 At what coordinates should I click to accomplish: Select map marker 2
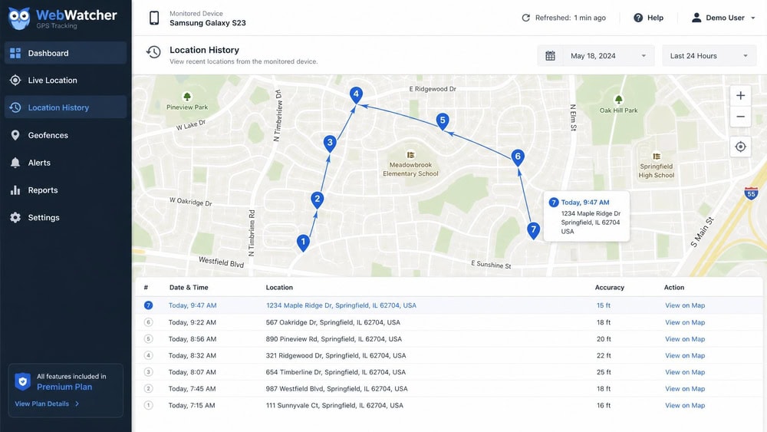pyautogui.click(x=318, y=200)
